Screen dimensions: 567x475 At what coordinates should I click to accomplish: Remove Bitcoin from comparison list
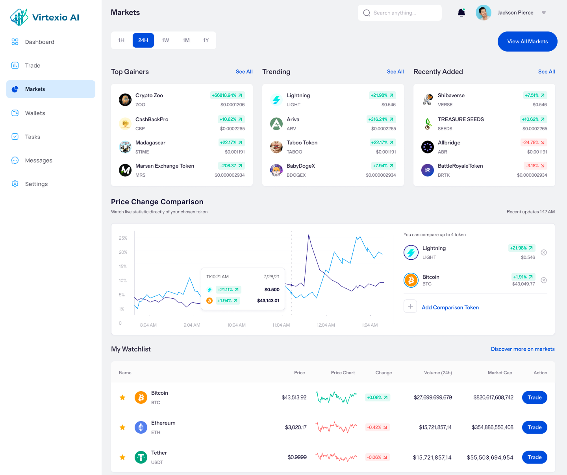[x=544, y=280]
